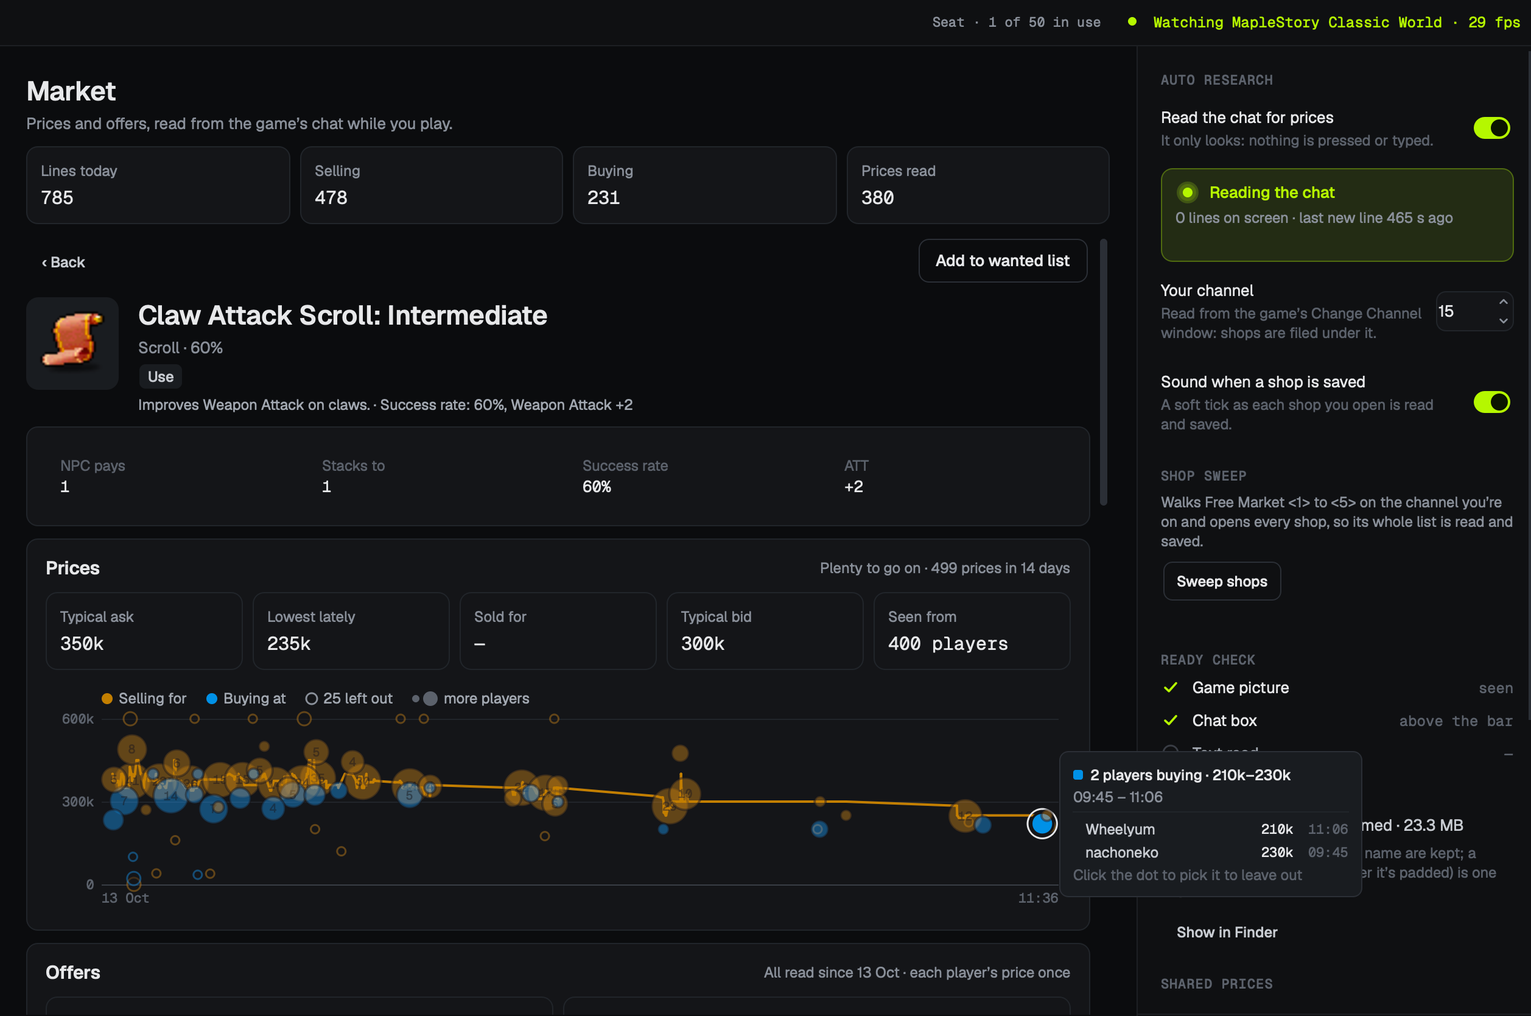Click the Prices read 380 stat card
This screenshot has width=1531, height=1016.
[978, 185]
